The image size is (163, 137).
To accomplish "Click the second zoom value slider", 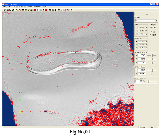I will point(152,74).
